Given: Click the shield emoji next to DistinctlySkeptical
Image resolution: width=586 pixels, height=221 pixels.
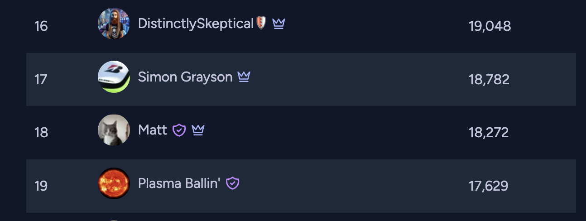Looking at the screenshot, I should (x=261, y=23).
